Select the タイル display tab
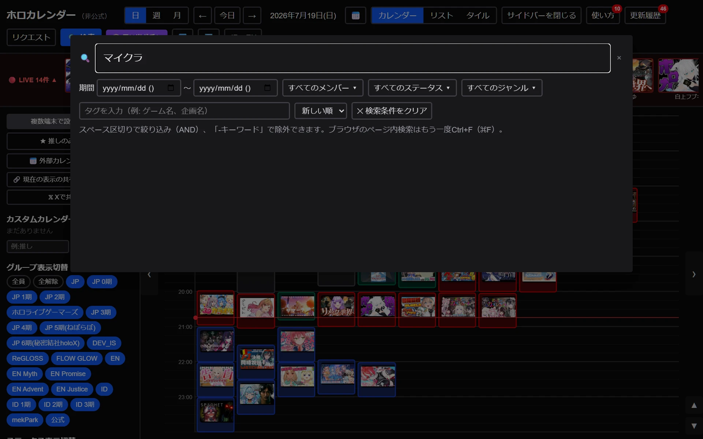 point(477,15)
